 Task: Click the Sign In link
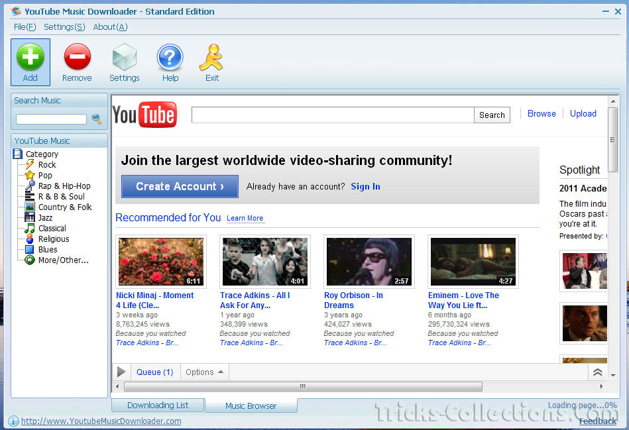[365, 187]
